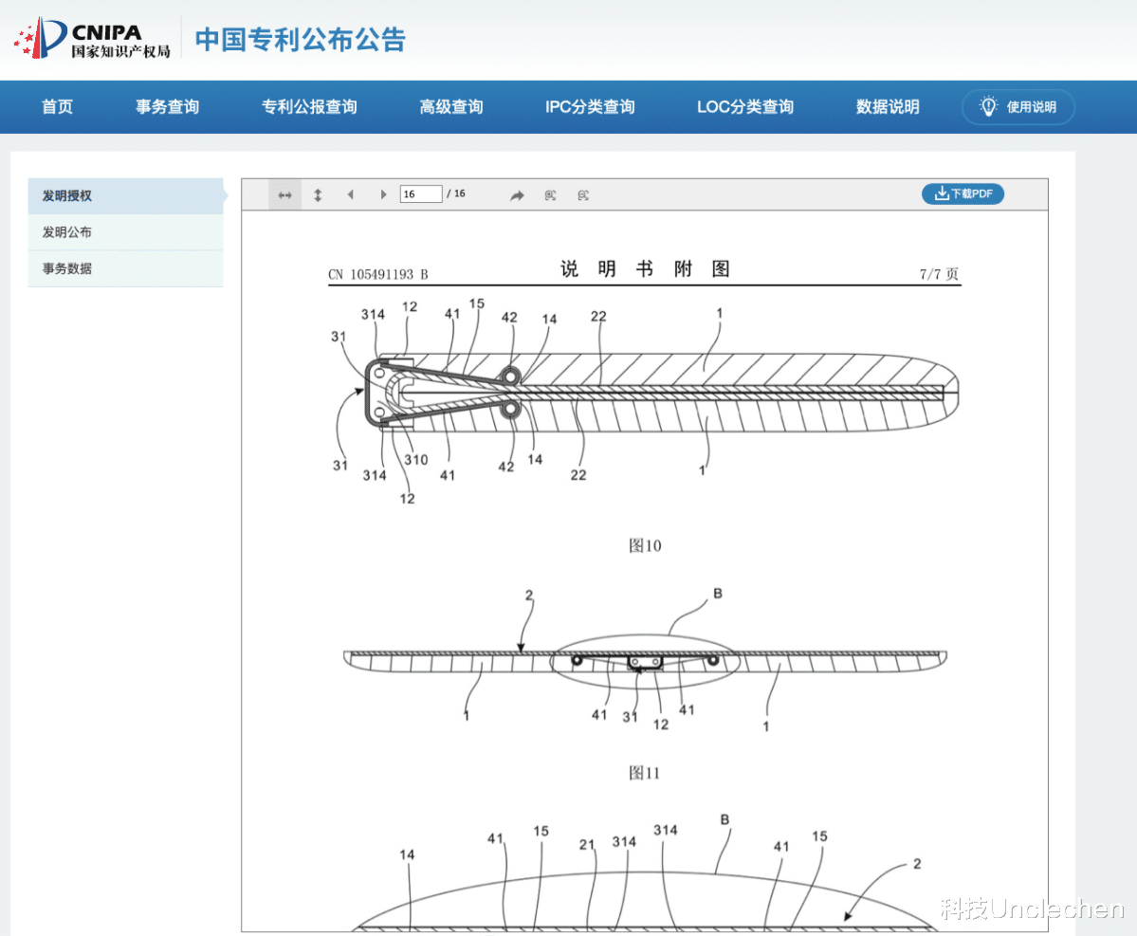Click the 下载PDF download button
The height and width of the screenshot is (936, 1137).
point(963,193)
